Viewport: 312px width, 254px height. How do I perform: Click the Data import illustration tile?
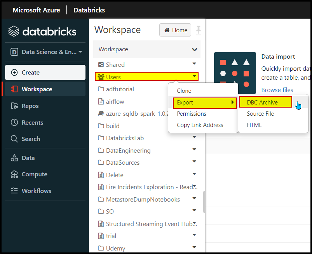click(235, 73)
